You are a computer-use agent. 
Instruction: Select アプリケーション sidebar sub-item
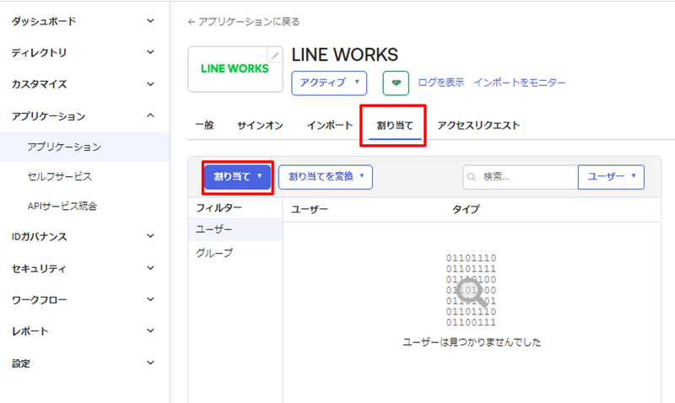84,147
